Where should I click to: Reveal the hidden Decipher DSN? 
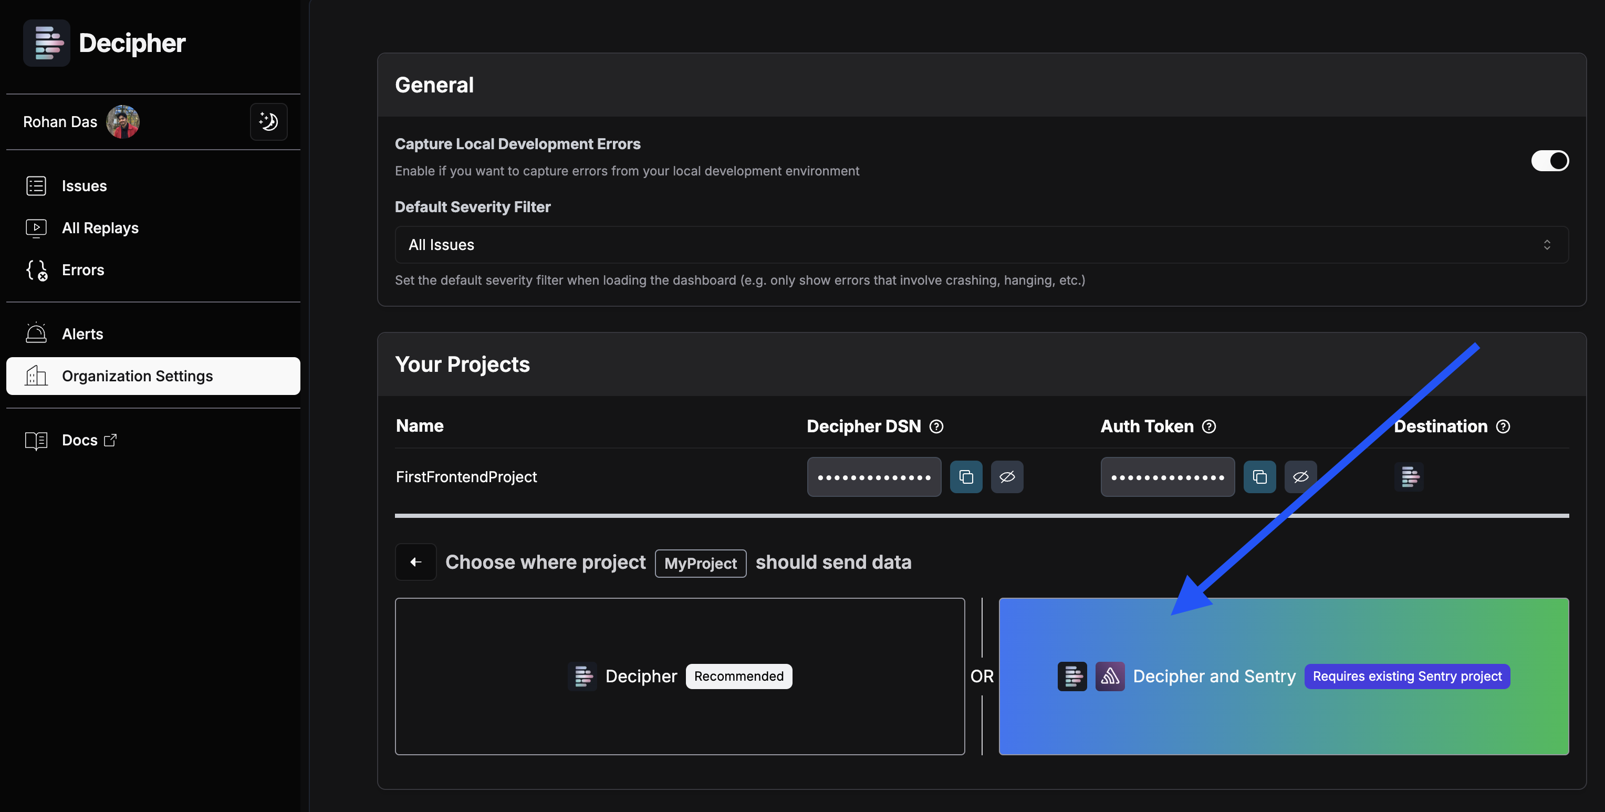1007,477
